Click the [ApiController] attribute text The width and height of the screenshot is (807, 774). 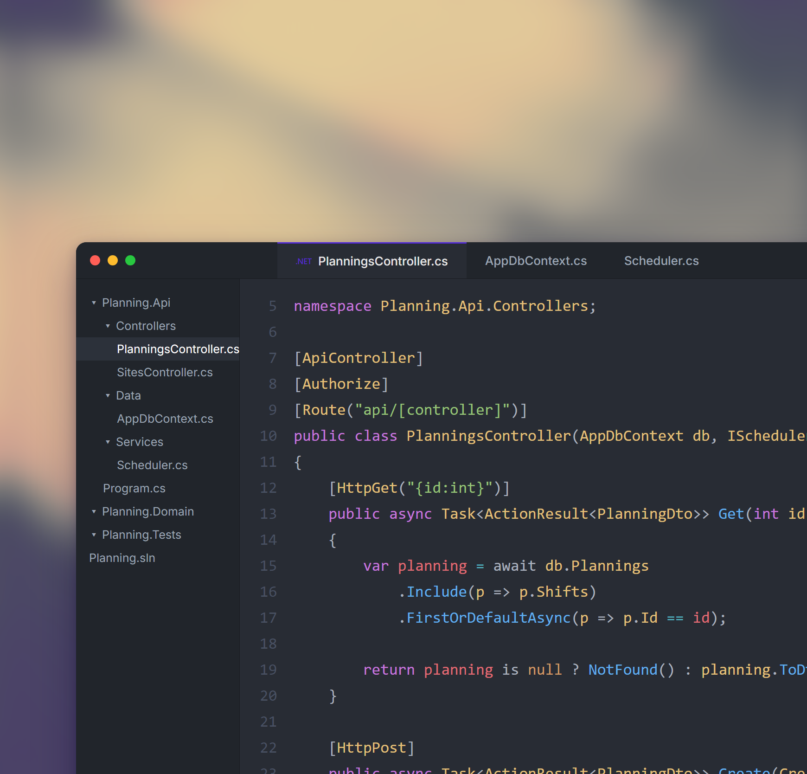click(359, 358)
